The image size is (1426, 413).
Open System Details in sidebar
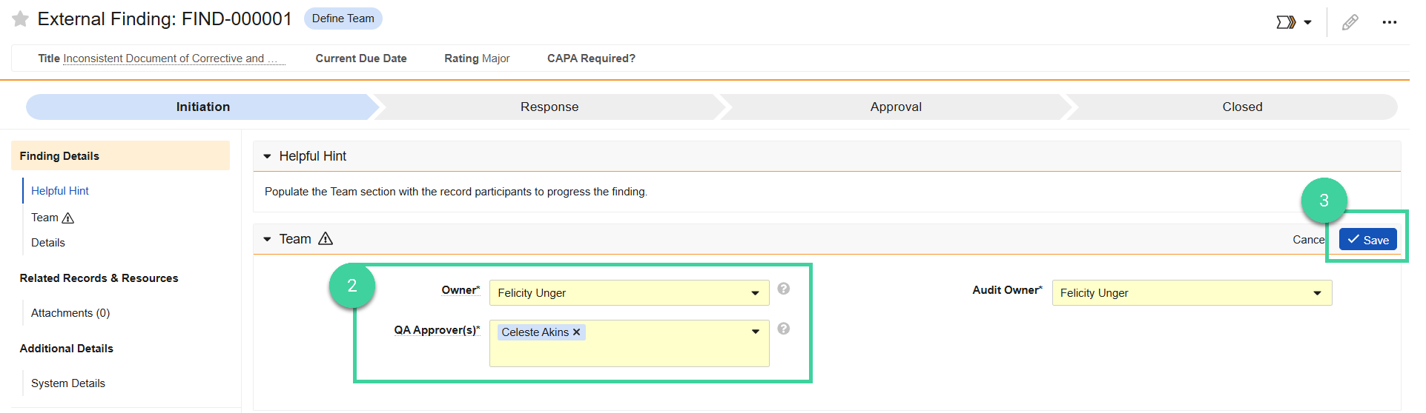click(68, 383)
